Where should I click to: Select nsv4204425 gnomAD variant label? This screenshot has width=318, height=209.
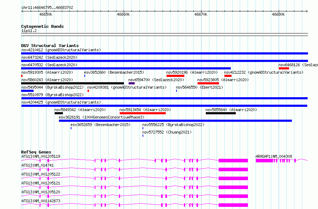click(61, 102)
